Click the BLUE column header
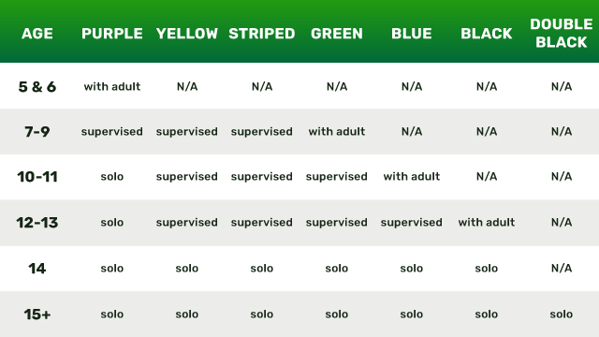 pyautogui.click(x=412, y=34)
